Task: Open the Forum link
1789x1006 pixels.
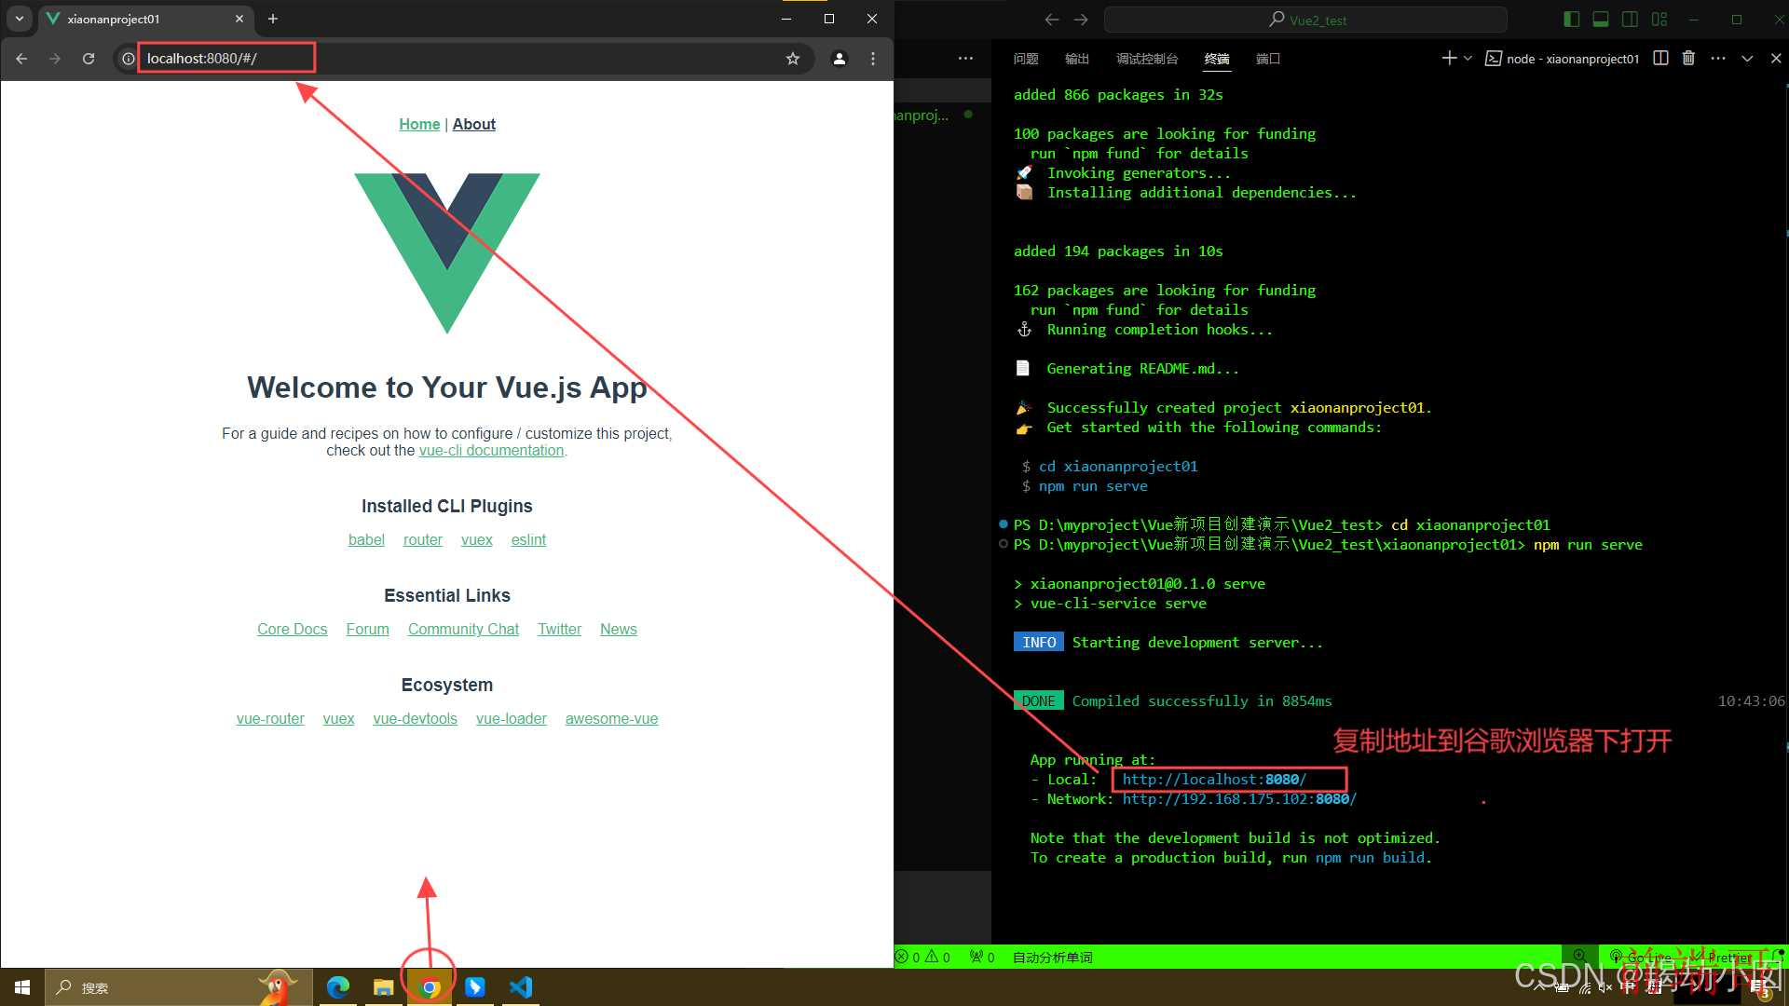Action: pos(368,630)
